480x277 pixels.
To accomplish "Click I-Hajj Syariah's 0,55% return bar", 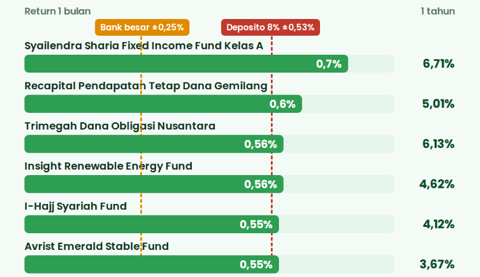I will pyautogui.click(x=151, y=224).
